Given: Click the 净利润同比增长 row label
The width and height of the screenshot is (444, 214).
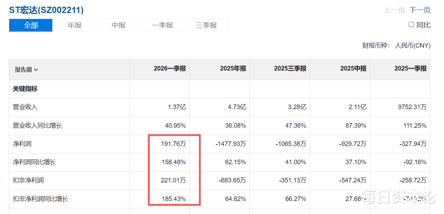Looking at the screenshot, I should pos(34,162).
